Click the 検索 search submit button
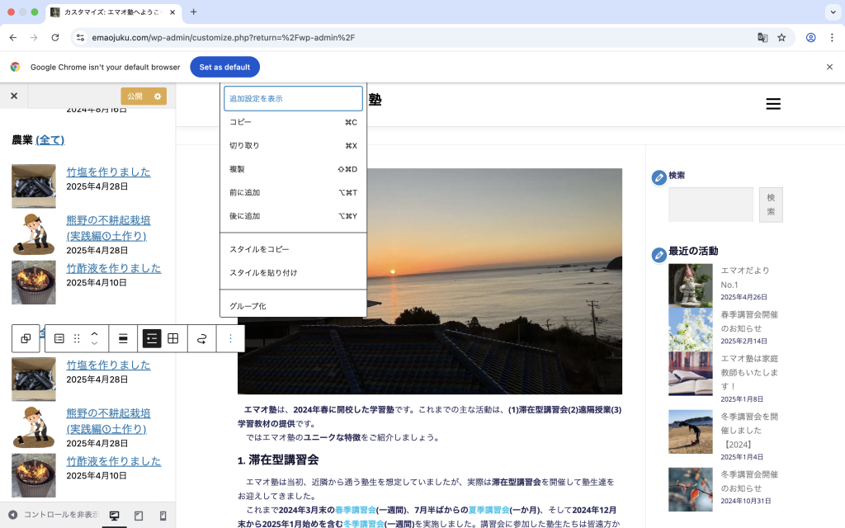Image resolution: width=845 pixels, height=528 pixels. coord(772,205)
